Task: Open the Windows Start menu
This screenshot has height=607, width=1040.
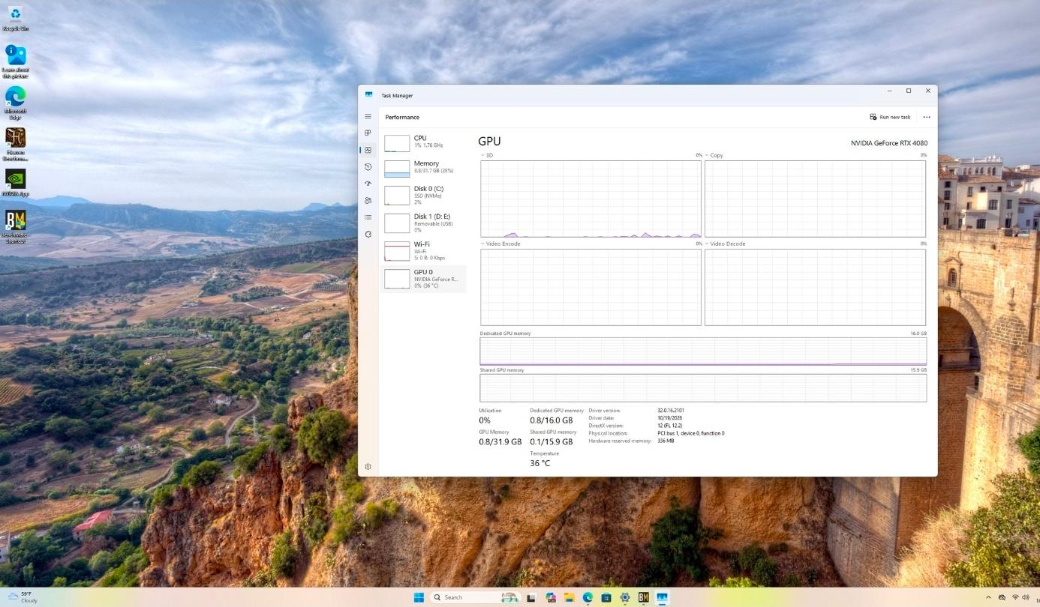Action: click(x=419, y=597)
